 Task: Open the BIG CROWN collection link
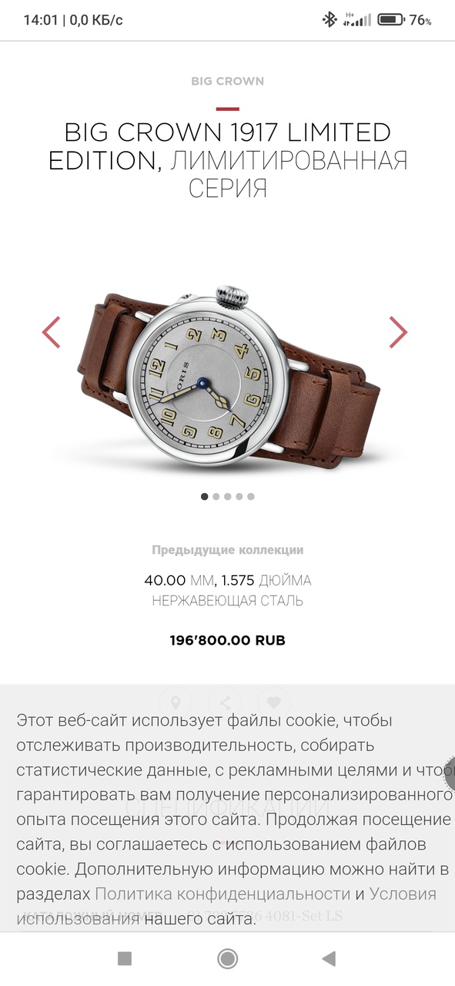point(227,81)
